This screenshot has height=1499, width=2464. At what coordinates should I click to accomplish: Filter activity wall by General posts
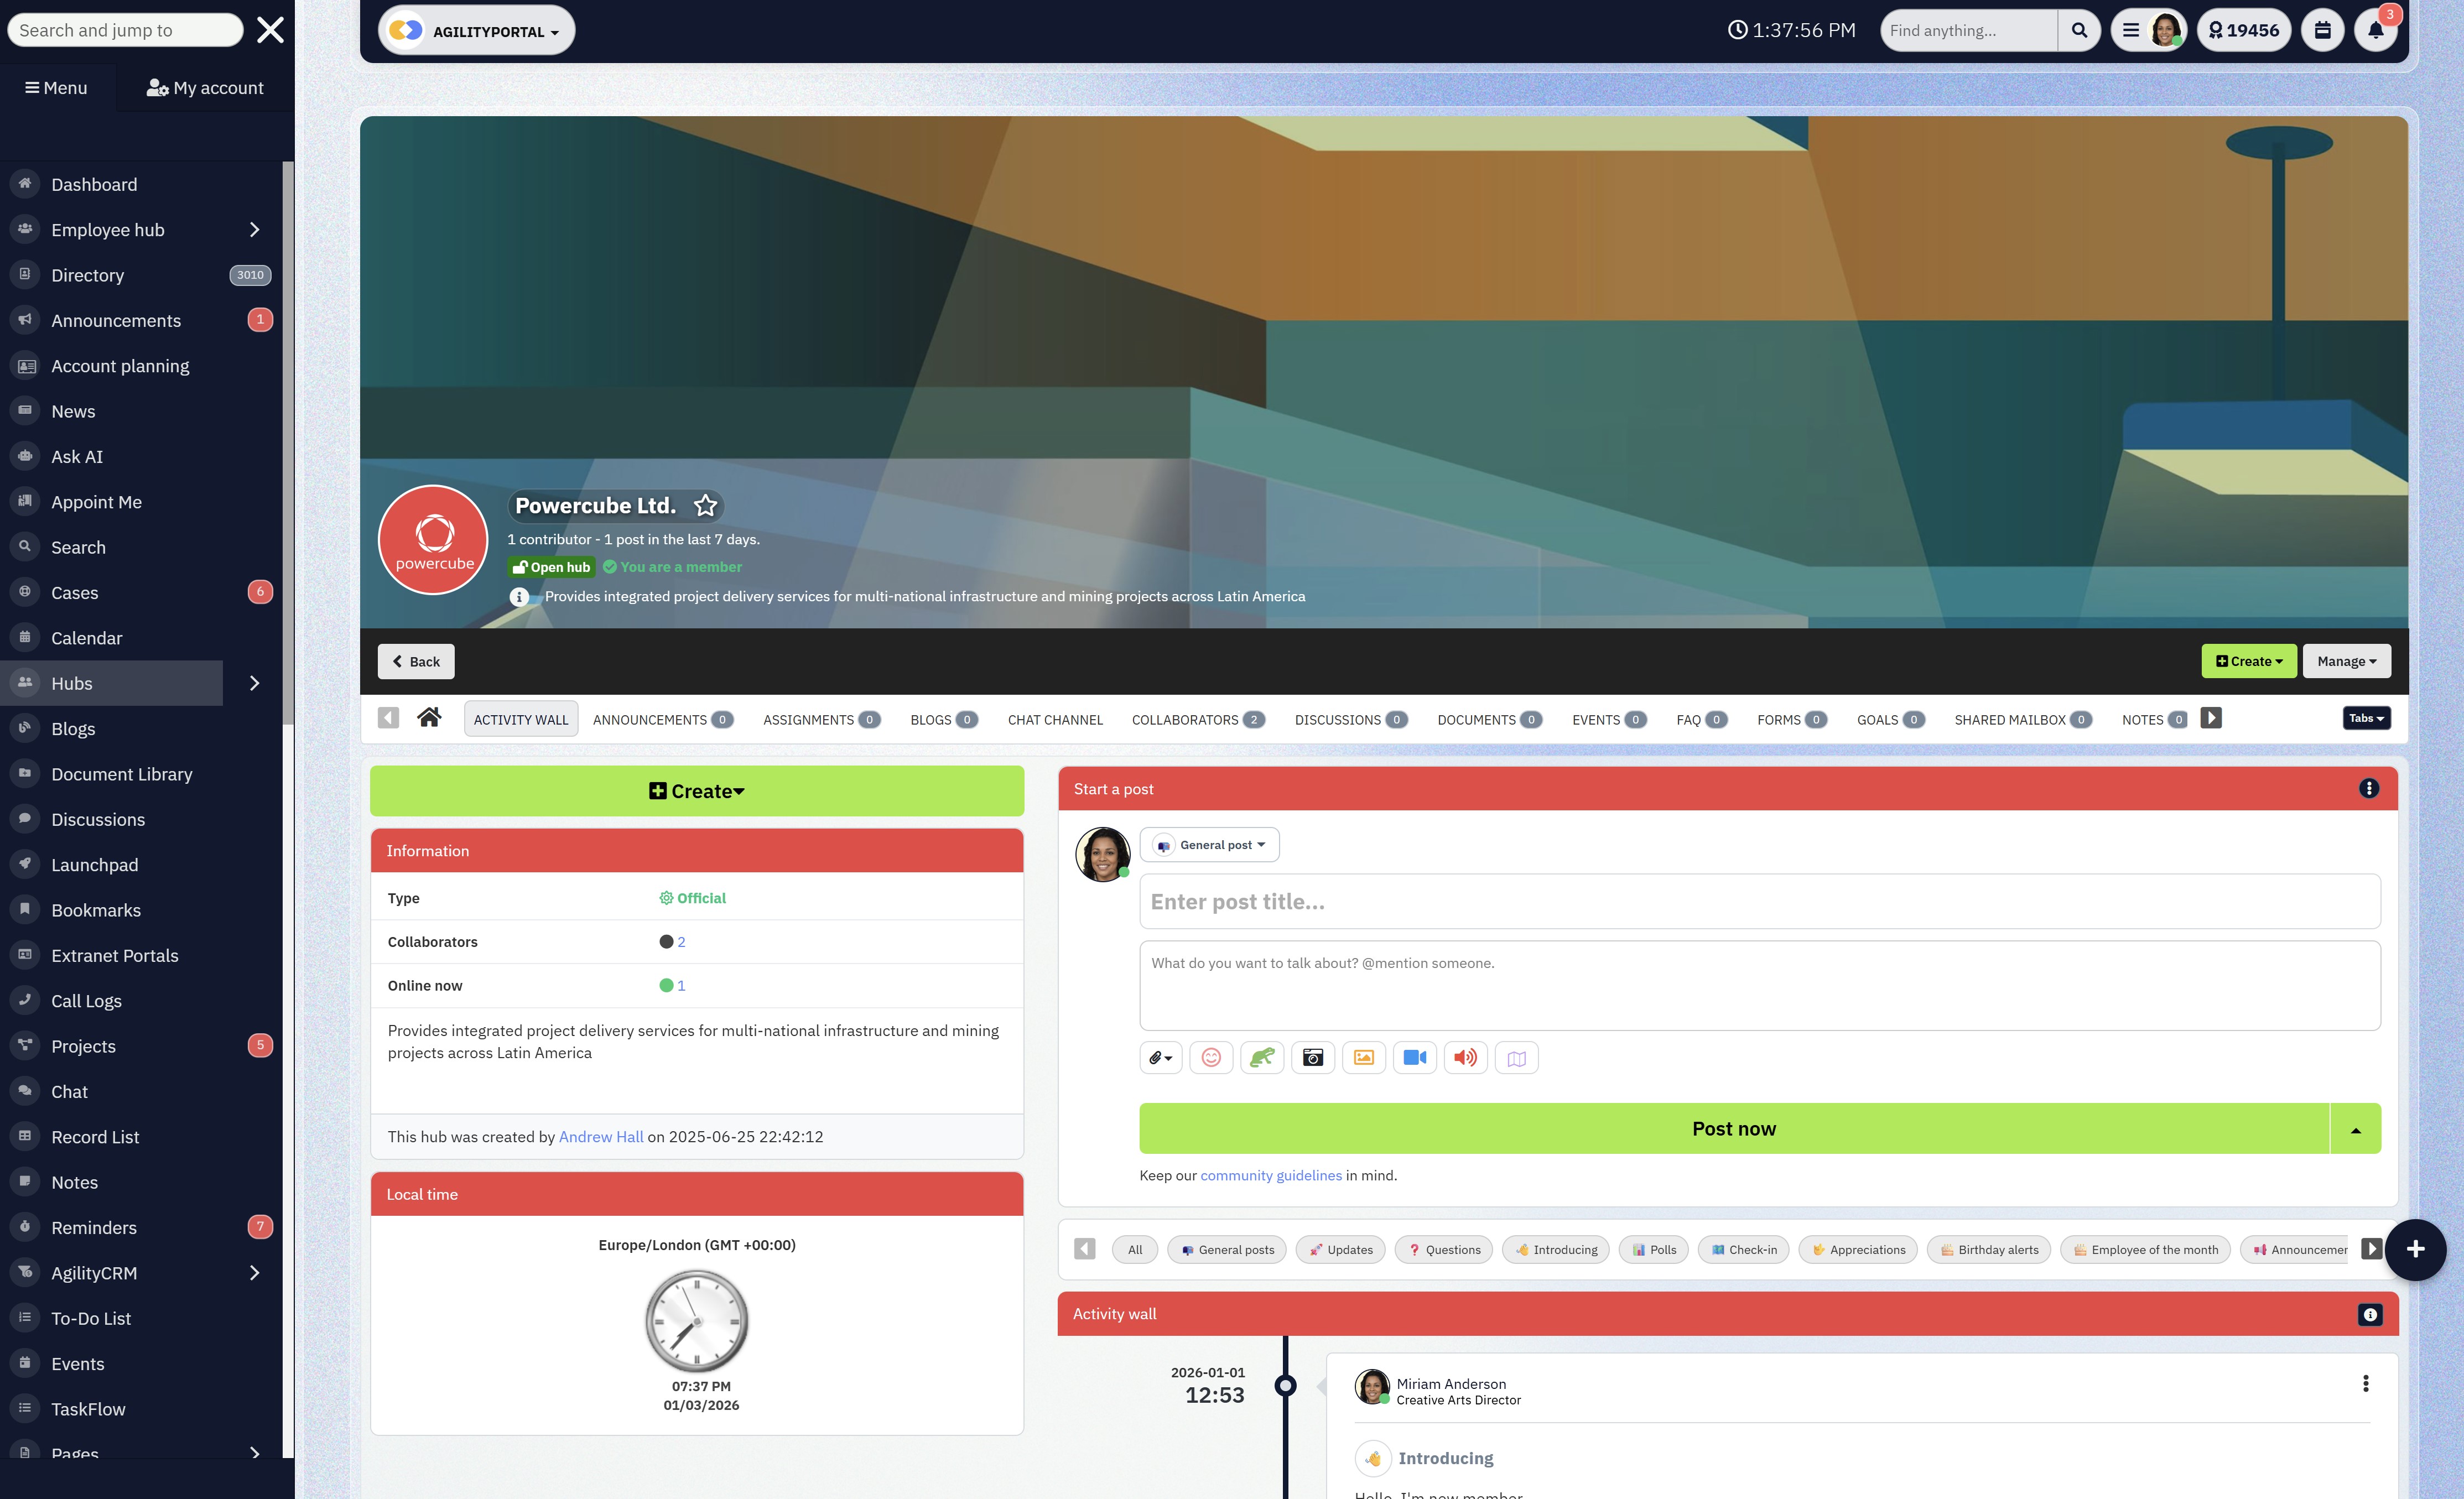tap(1227, 1249)
